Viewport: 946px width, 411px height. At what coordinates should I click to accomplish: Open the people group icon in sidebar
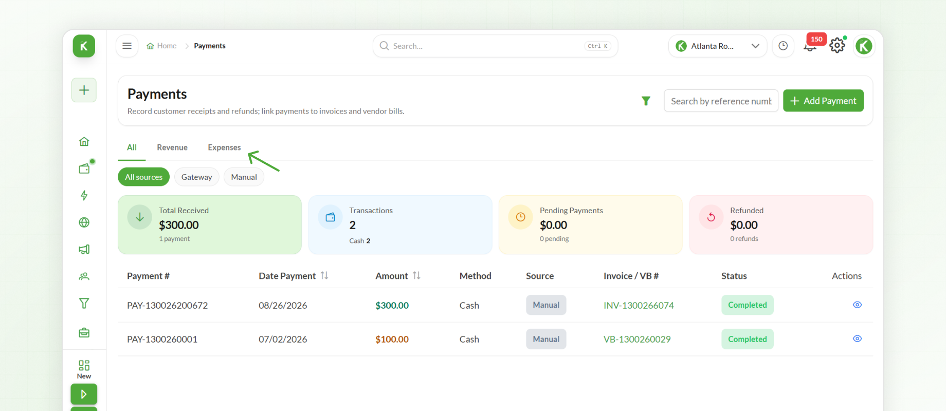tap(84, 276)
